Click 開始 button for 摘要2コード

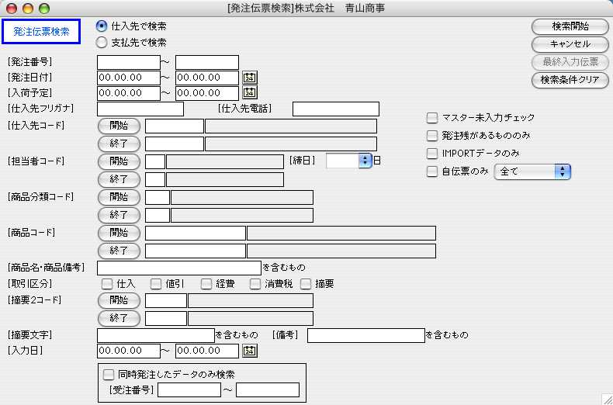tap(119, 300)
